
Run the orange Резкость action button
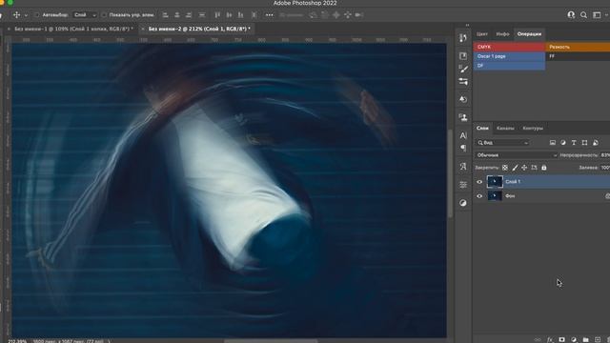click(x=578, y=47)
